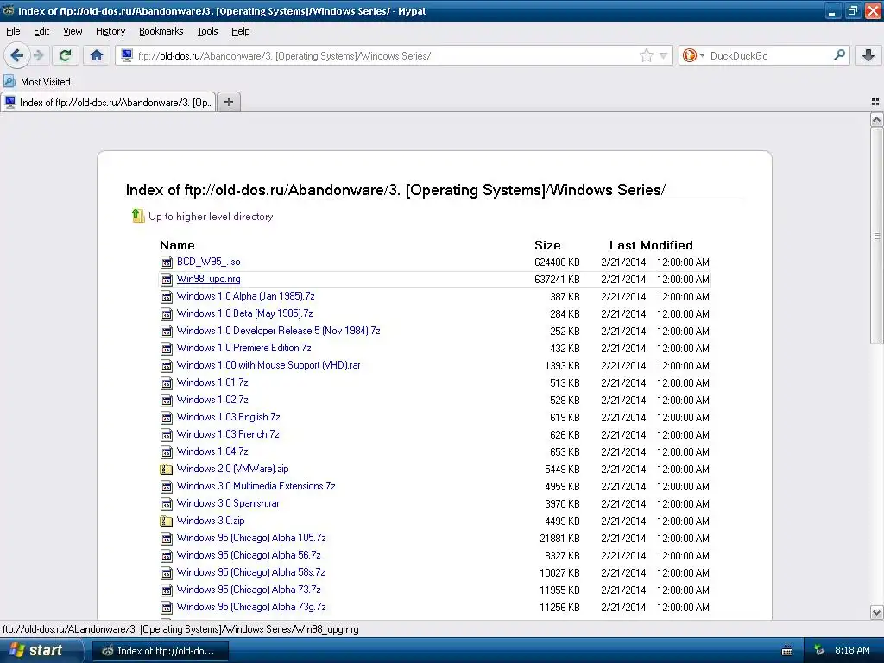The image size is (884, 663).
Task: Click the page scrollbar down arrow
Action: pyautogui.click(x=876, y=612)
